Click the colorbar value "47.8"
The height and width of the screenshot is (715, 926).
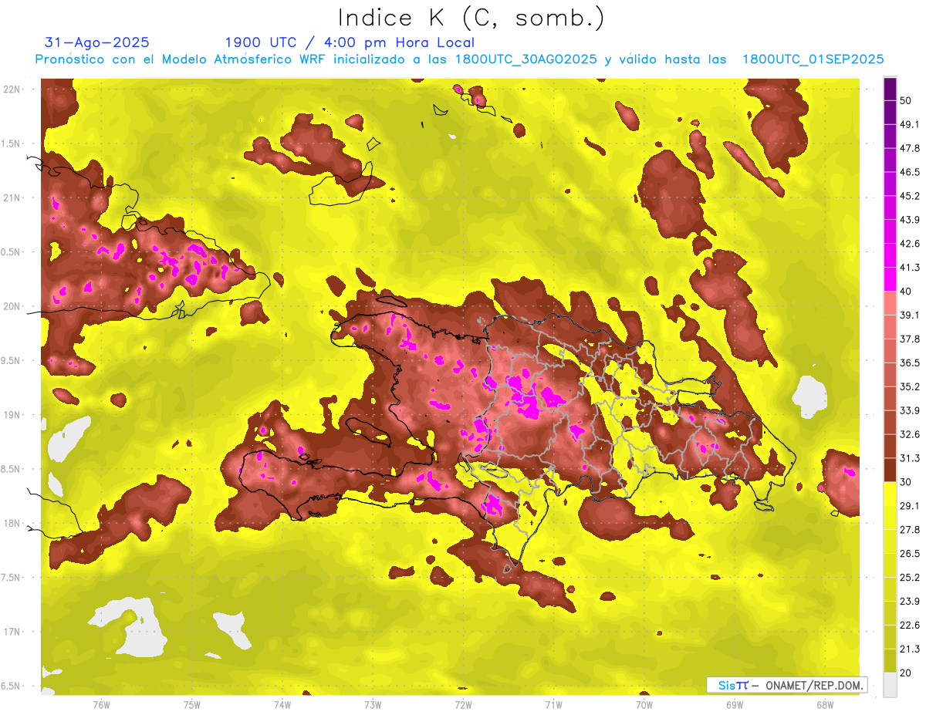pyautogui.click(x=910, y=148)
